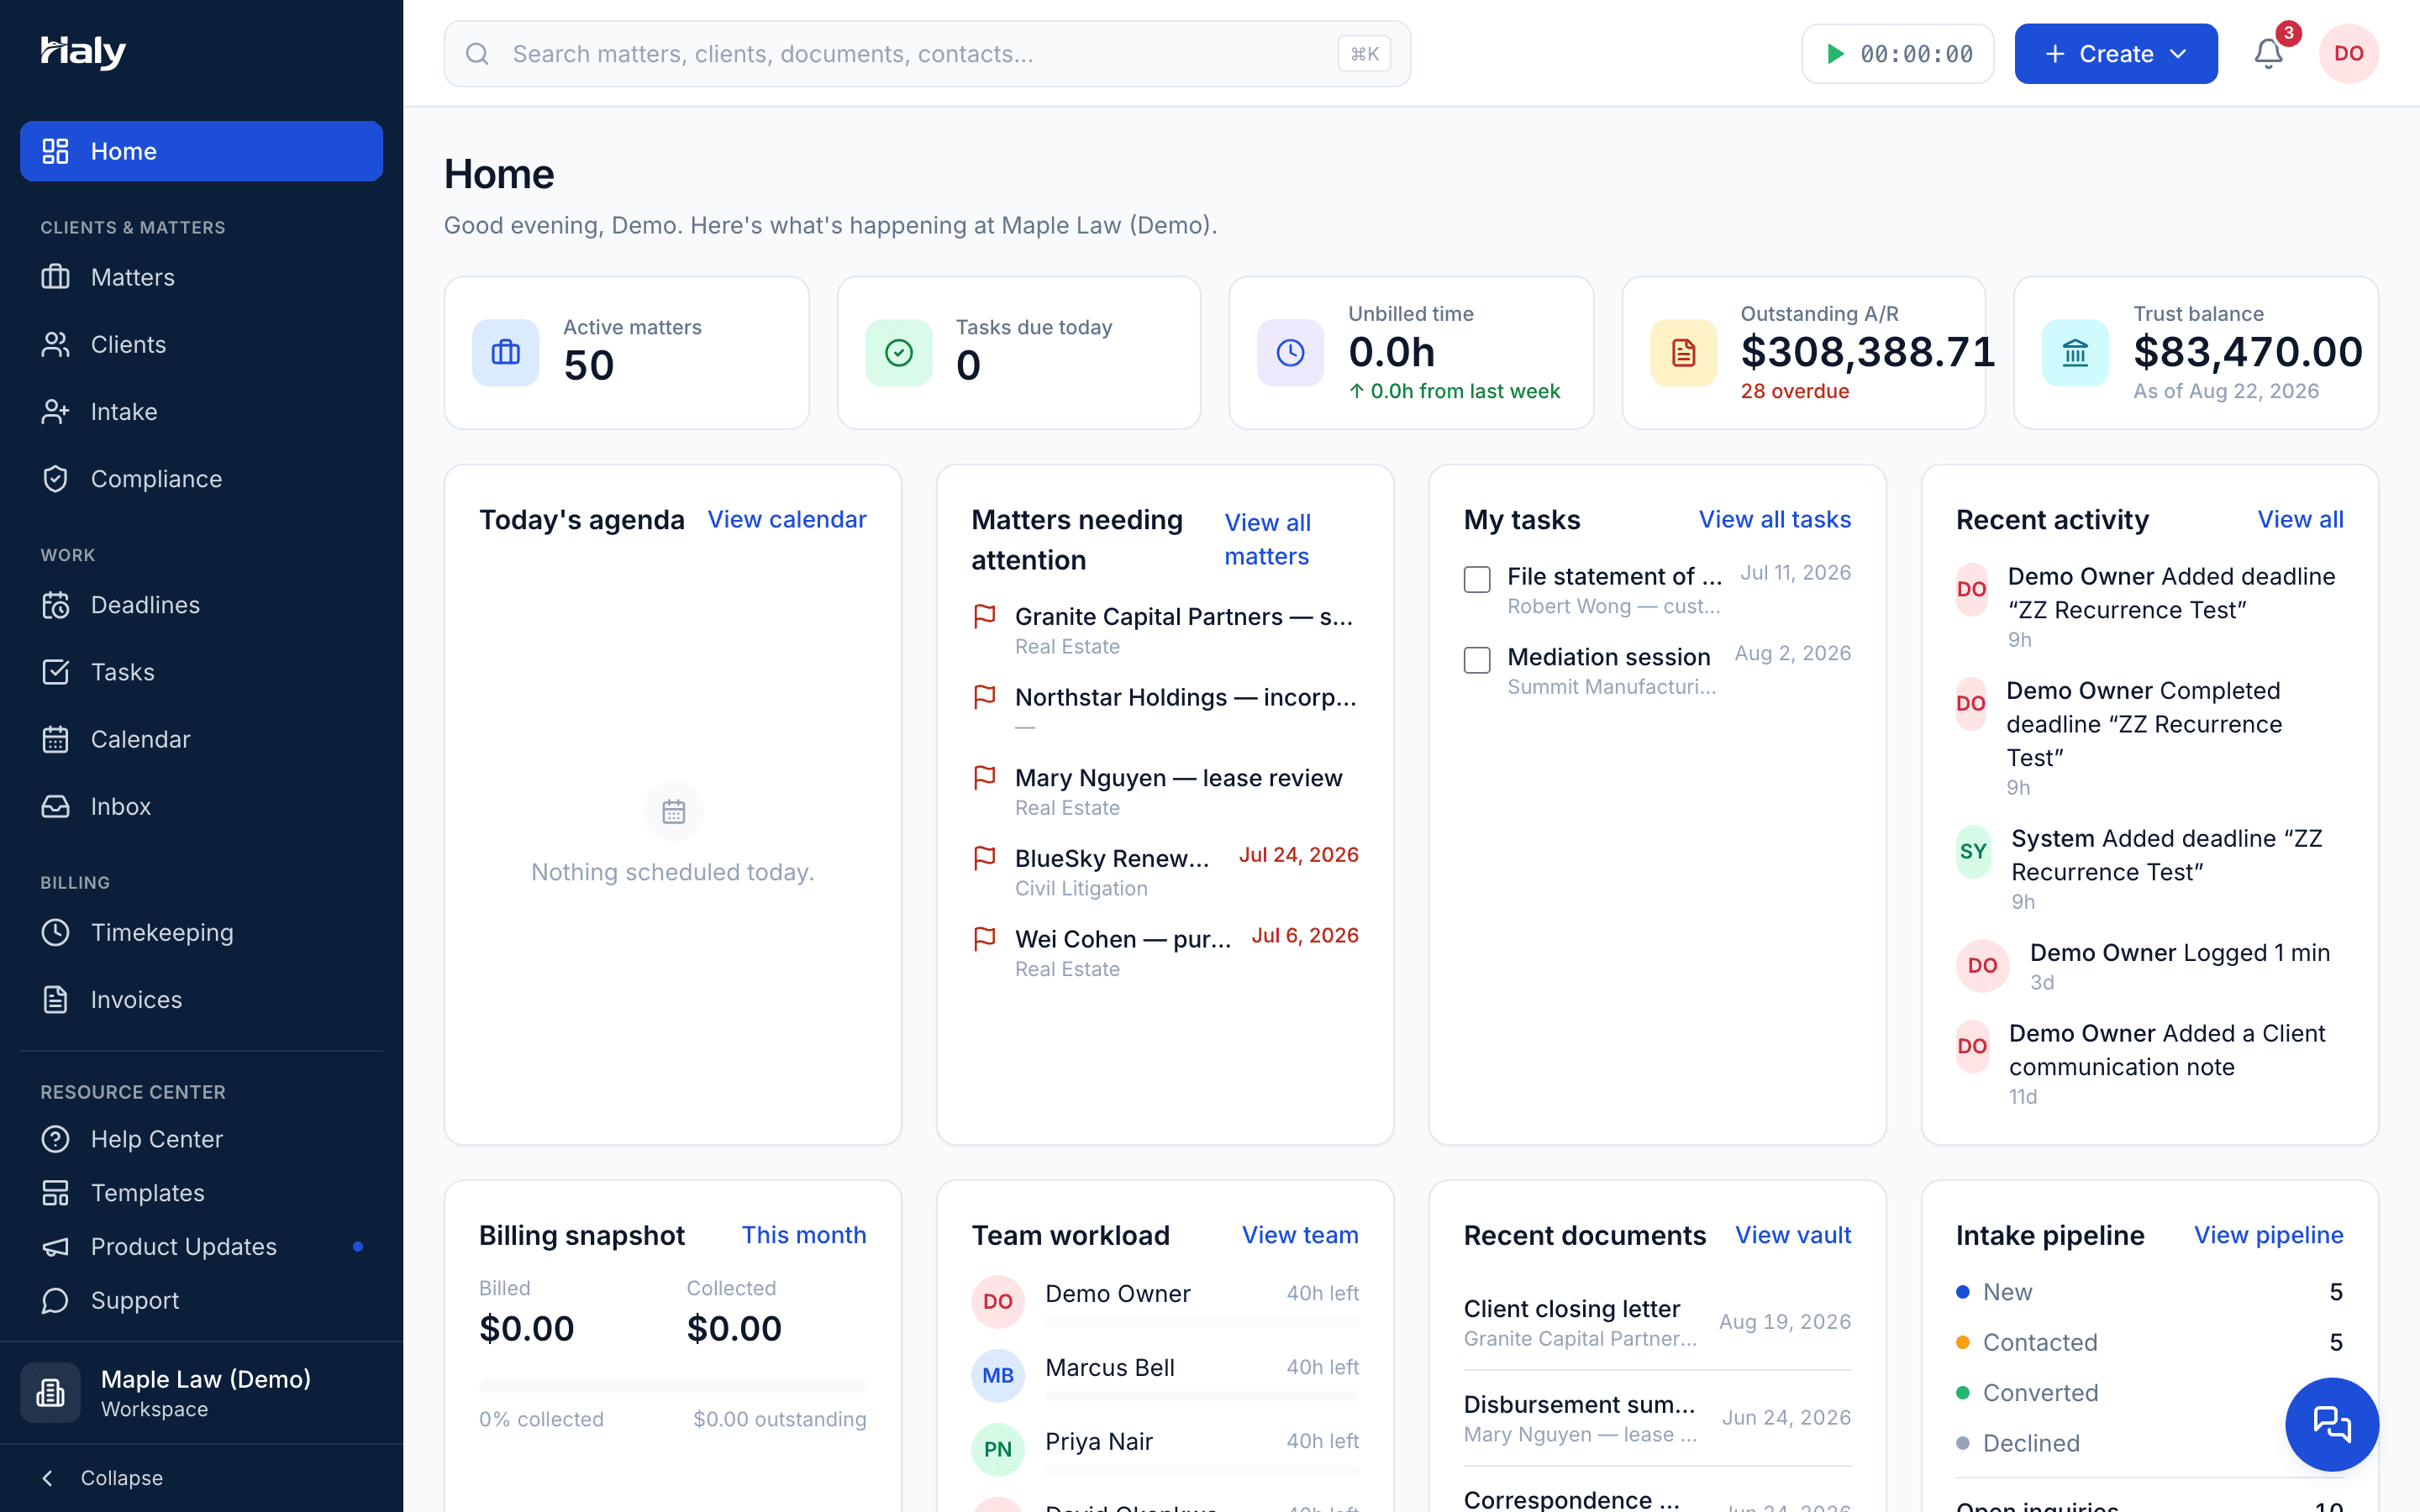The width and height of the screenshot is (2420, 1512).
Task: Click the MB avatar for Marcus Bell
Action: coord(998,1375)
